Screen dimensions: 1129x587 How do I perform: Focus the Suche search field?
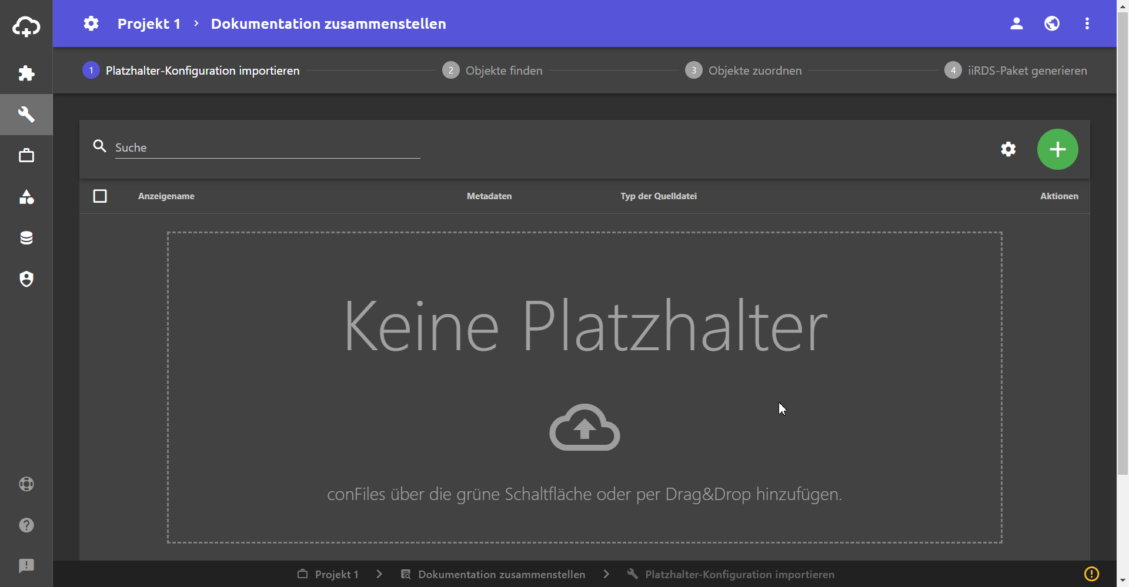pos(268,147)
